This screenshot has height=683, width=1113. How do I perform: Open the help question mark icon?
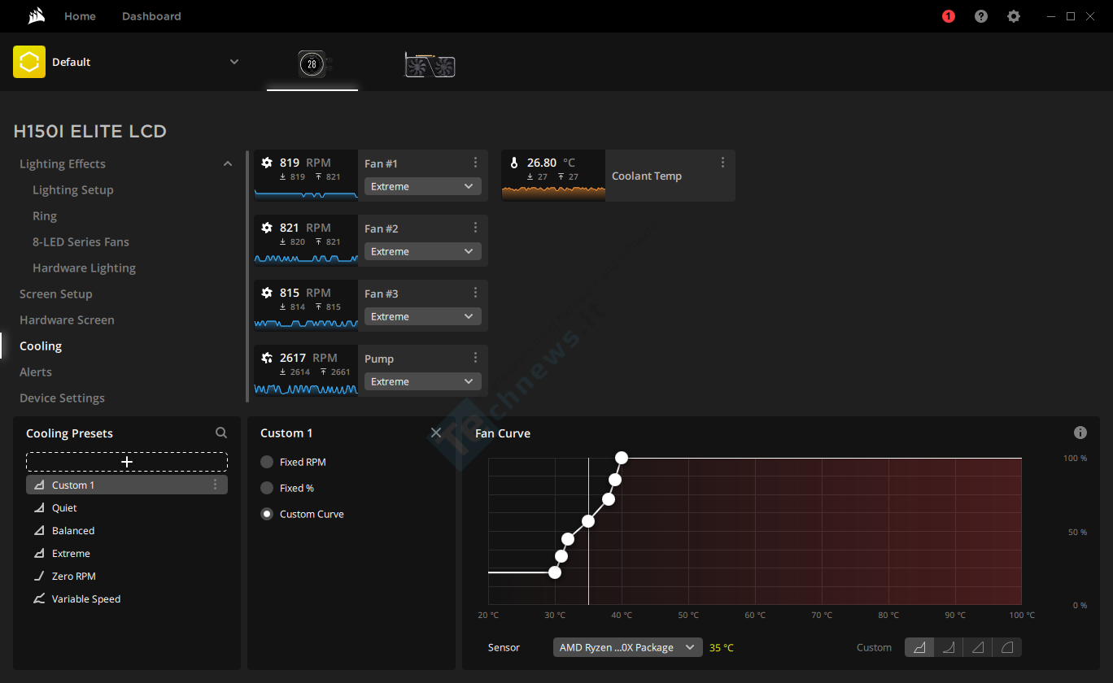tap(981, 16)
